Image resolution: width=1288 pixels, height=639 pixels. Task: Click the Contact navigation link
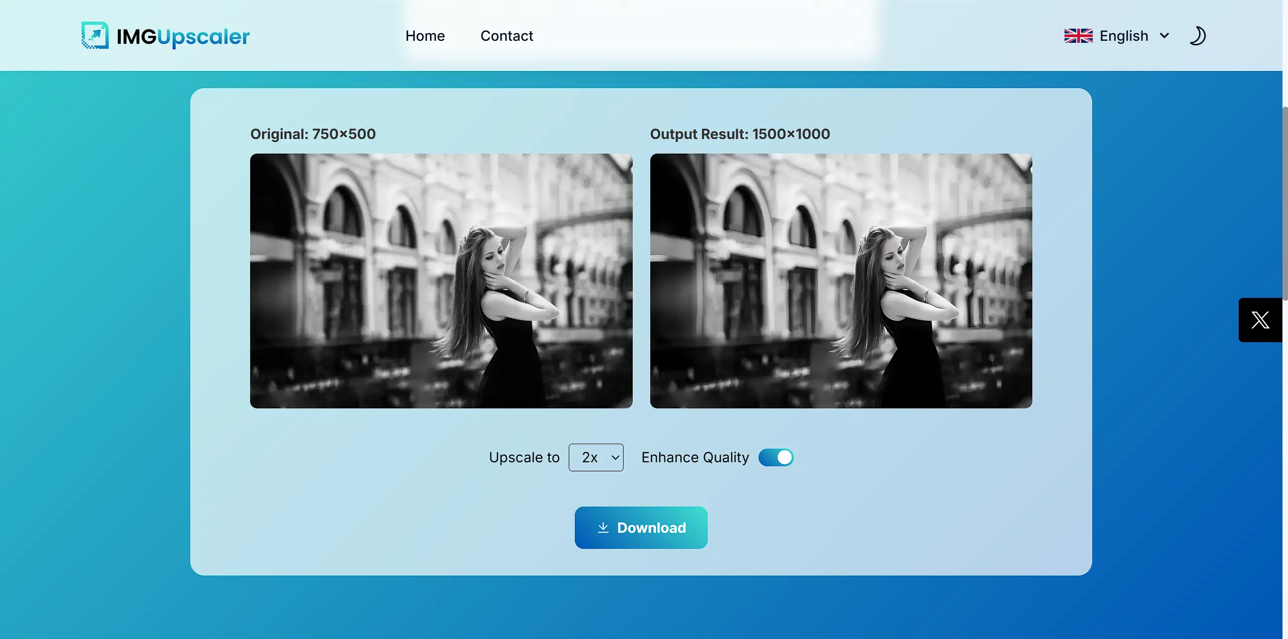507,35
